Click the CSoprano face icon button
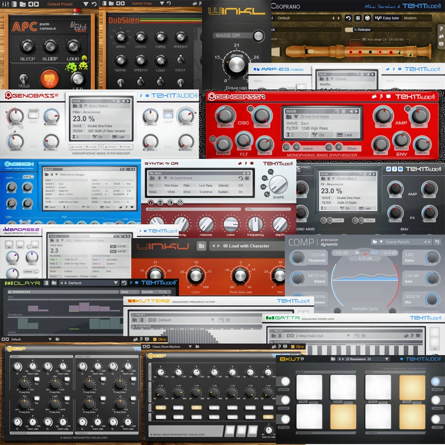The height and width of the screenshot is (445, 445). point(367,18)
